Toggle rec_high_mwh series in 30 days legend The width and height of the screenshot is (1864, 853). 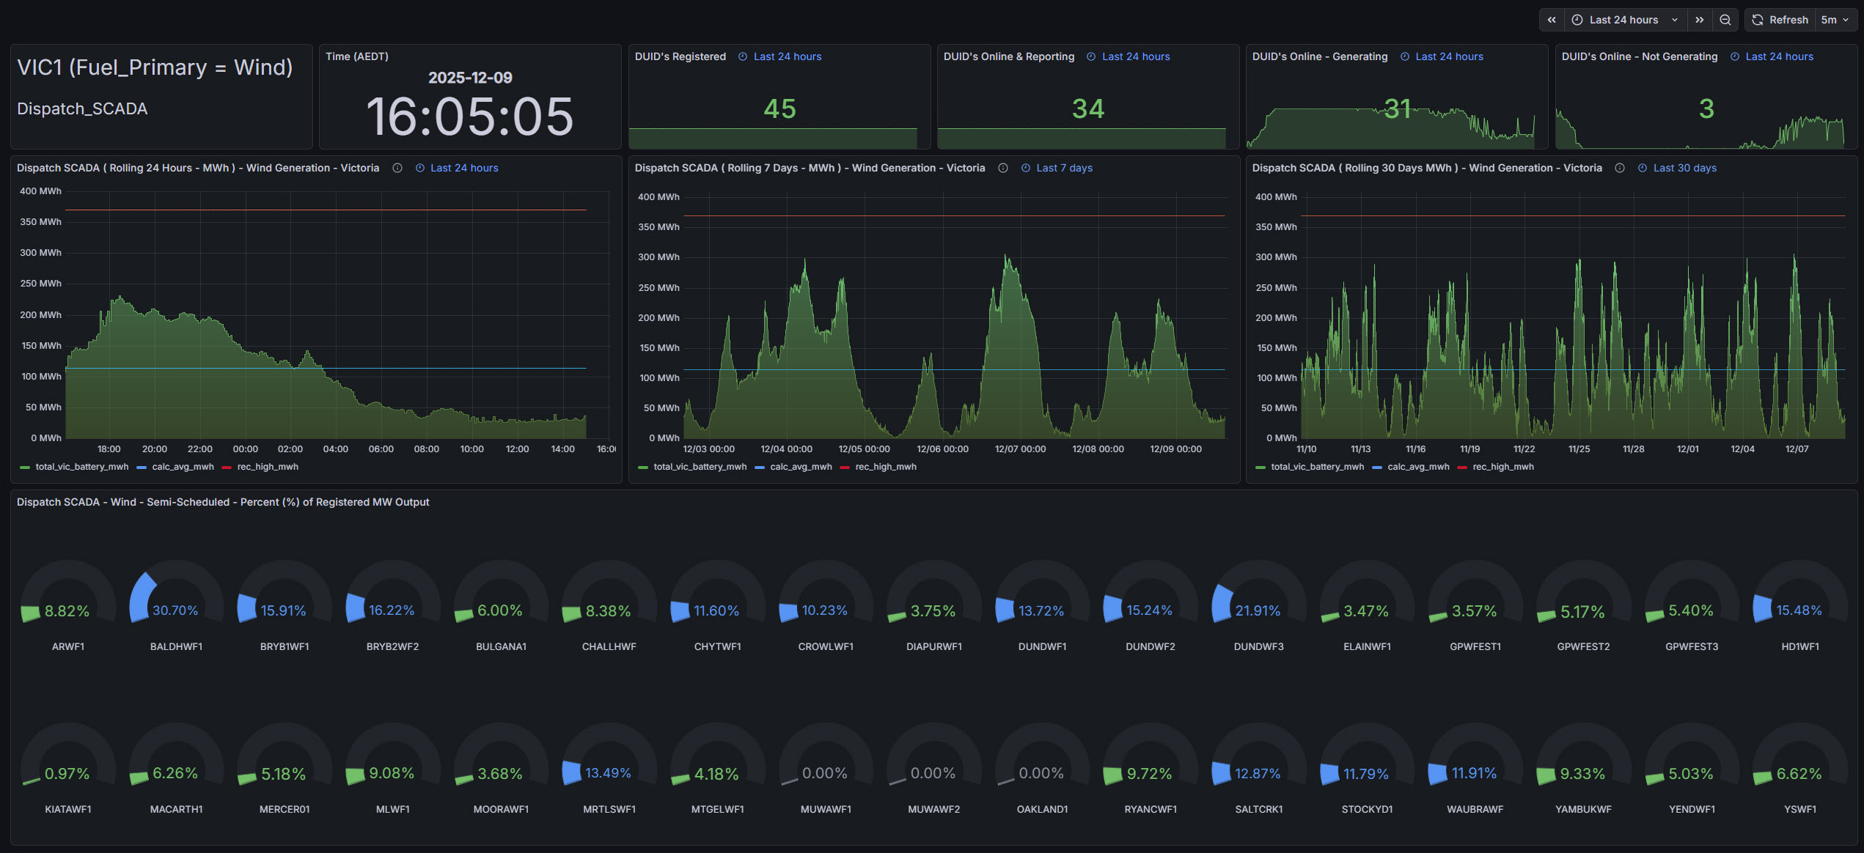[1502, 467]
